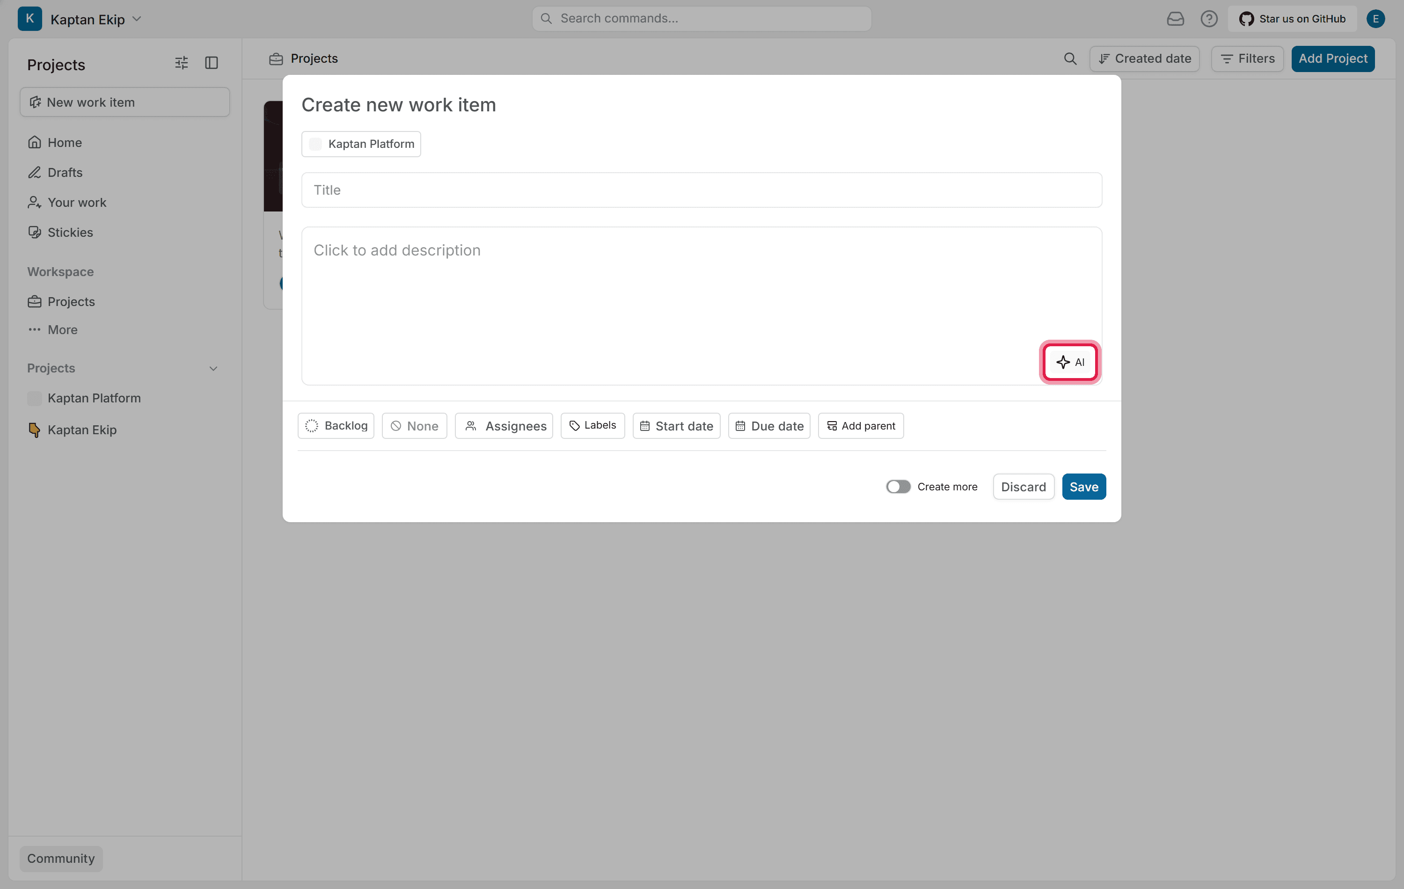This screenshot has width=1404, height=889.
Task: Open the None priority dropdown
Action: click(414, 426)
